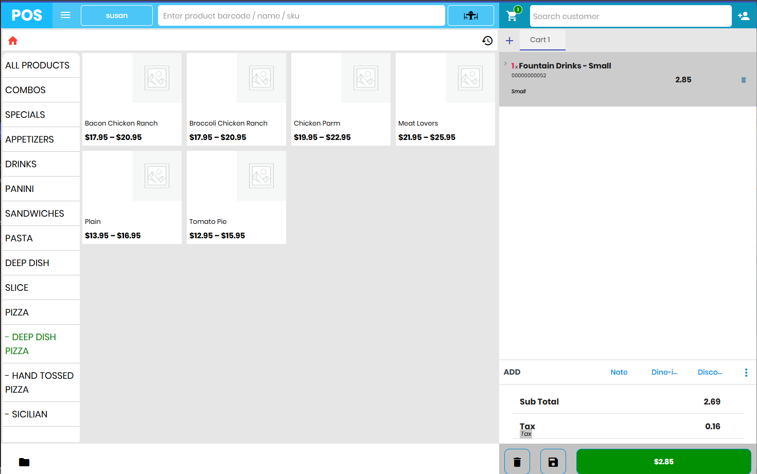Open order history clock icon

(487, 41)
